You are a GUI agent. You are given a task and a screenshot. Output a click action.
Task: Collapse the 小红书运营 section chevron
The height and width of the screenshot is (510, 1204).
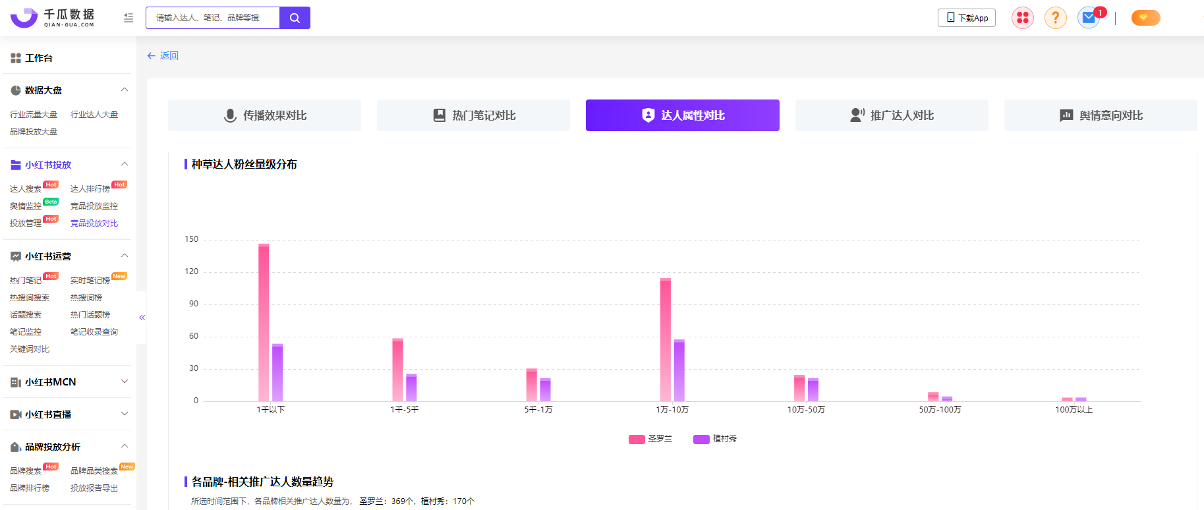pyautogui.click(x=125, y=256)
